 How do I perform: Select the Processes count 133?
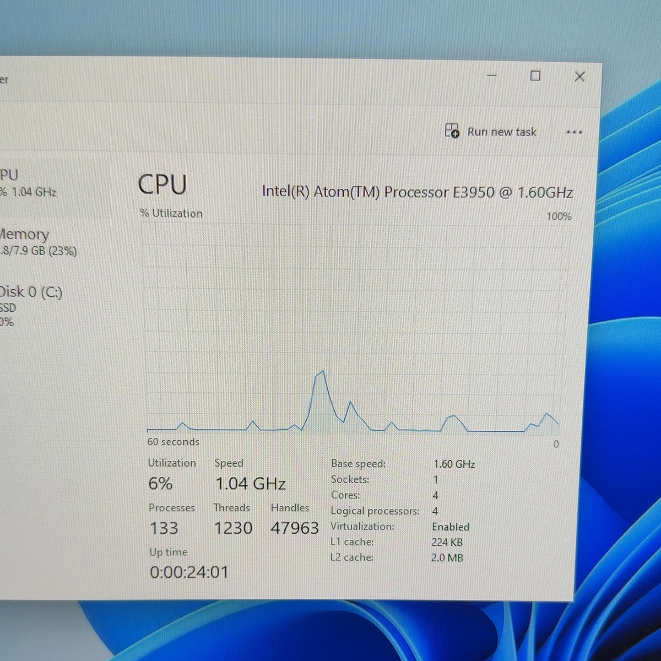click(x=164, y=528)
